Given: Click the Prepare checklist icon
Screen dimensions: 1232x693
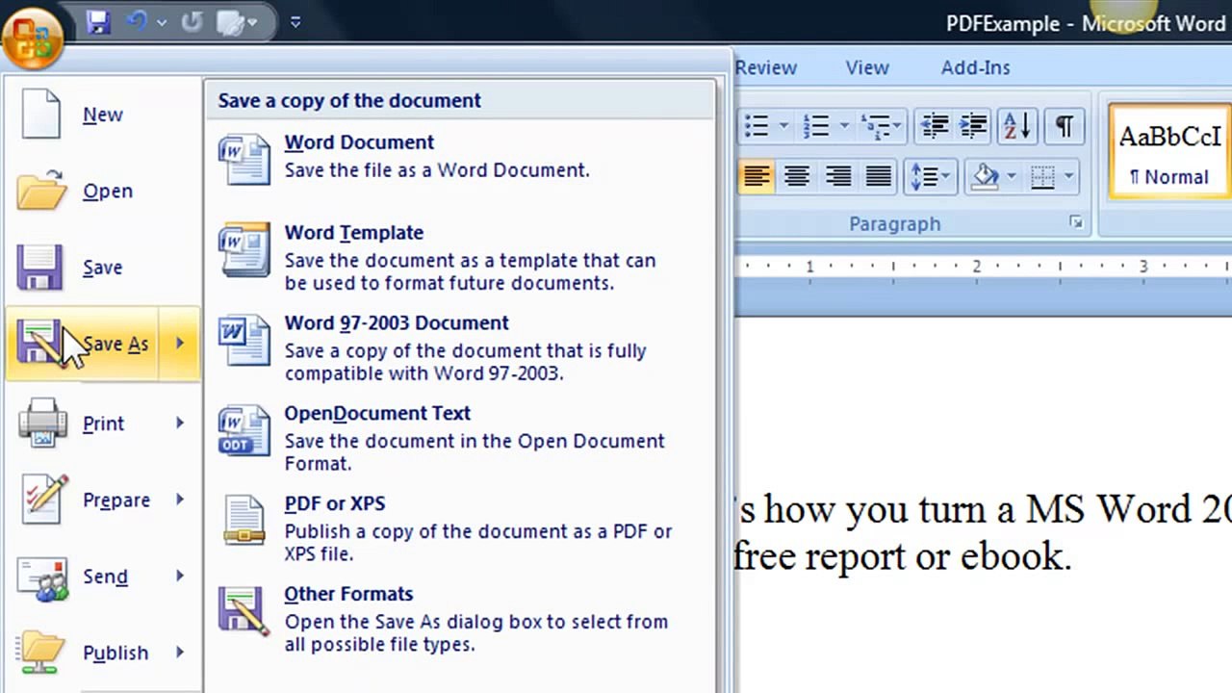Looking at the screenshot, I should pos(44,499).
